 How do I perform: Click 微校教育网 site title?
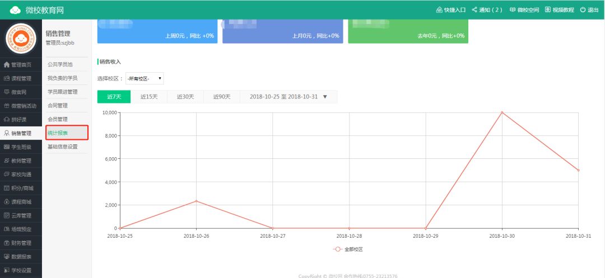coord(45,11)
